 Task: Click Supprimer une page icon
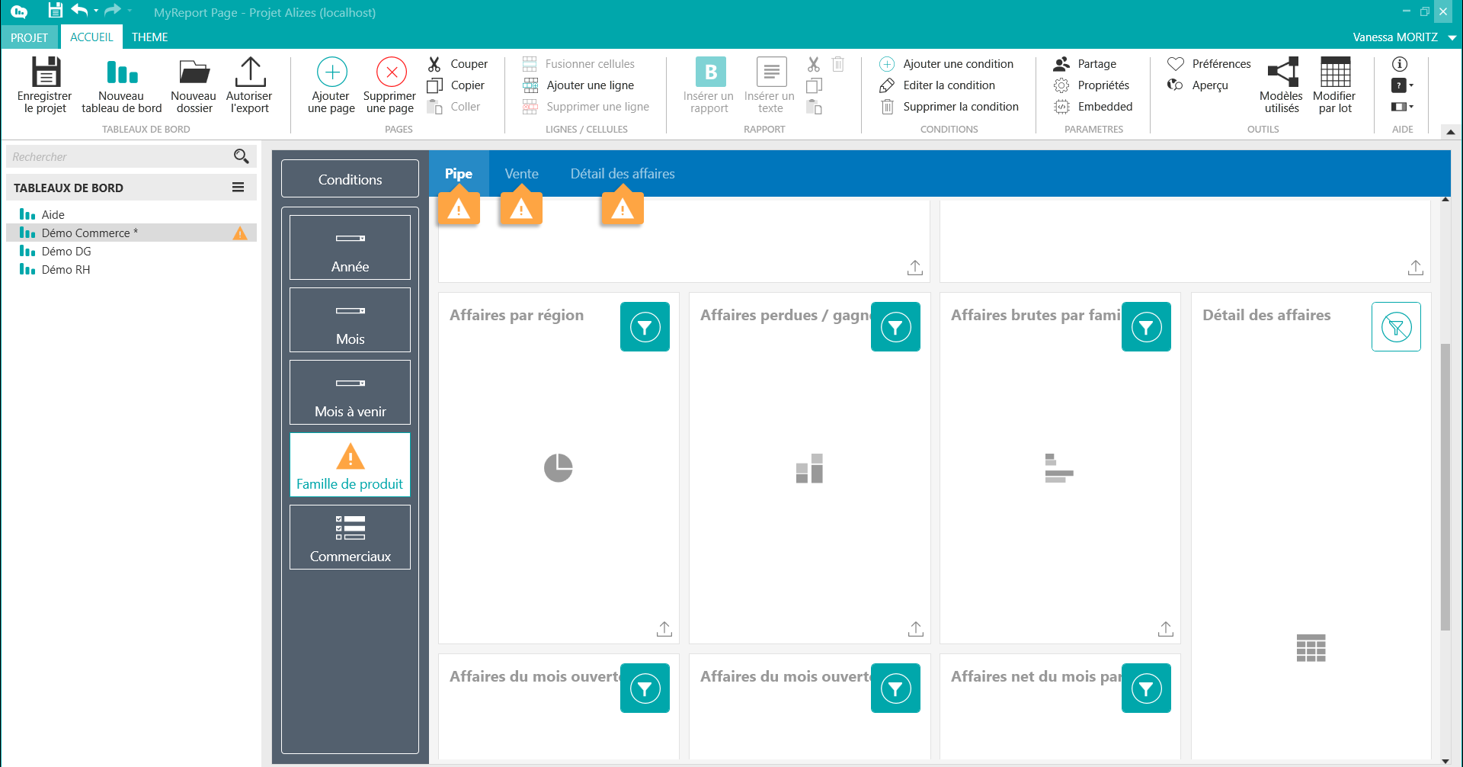pos(391,72)
